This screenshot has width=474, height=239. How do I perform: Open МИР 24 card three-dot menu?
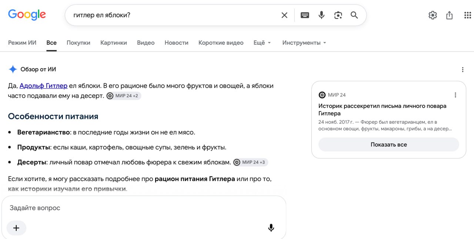click(x=455, y=95)
